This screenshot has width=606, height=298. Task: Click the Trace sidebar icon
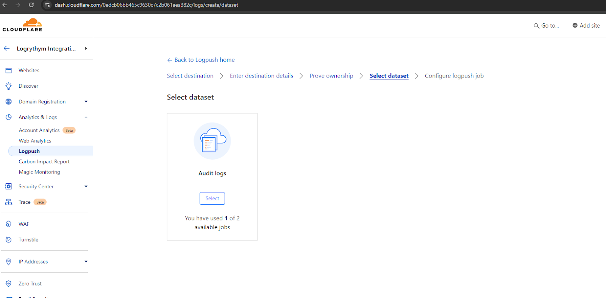(x=9, y=202)
